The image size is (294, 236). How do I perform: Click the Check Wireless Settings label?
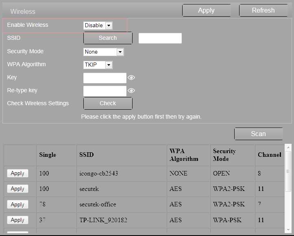pos(38,104)
